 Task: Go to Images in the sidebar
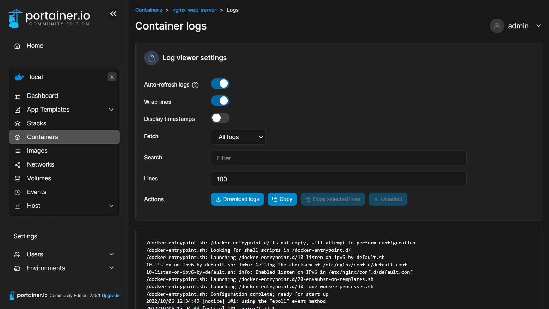[37, 151]
